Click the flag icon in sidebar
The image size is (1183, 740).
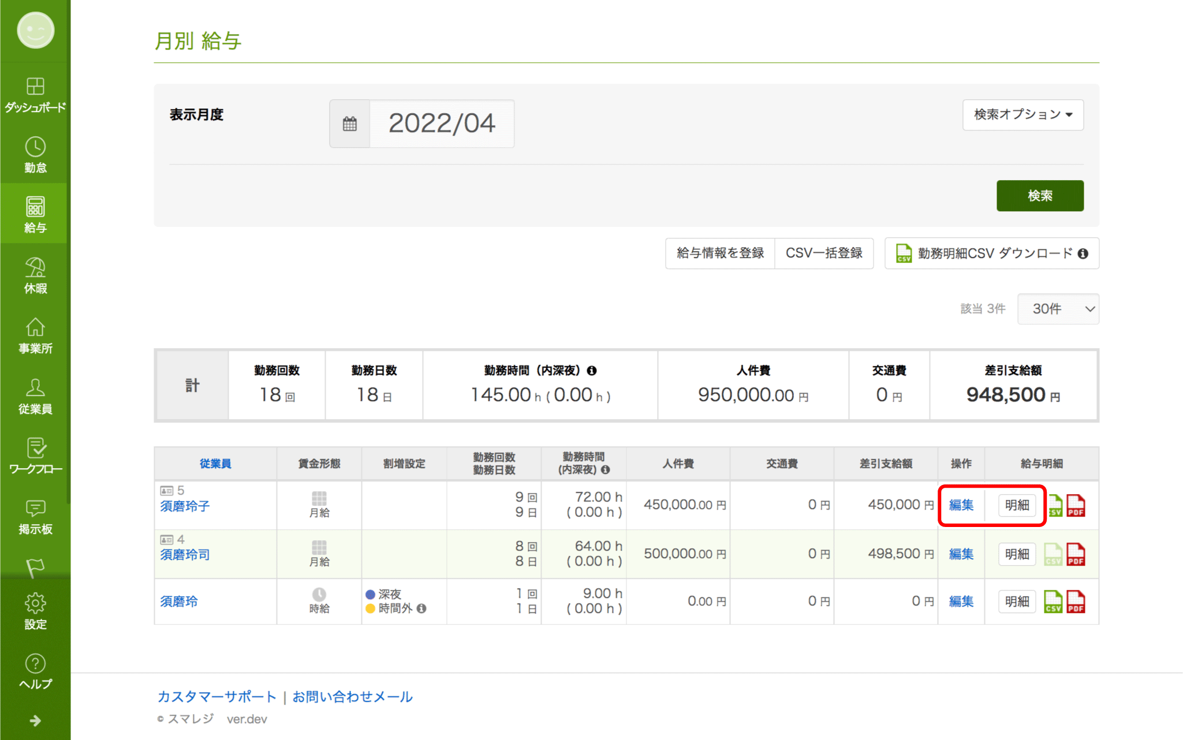point(35,567)
